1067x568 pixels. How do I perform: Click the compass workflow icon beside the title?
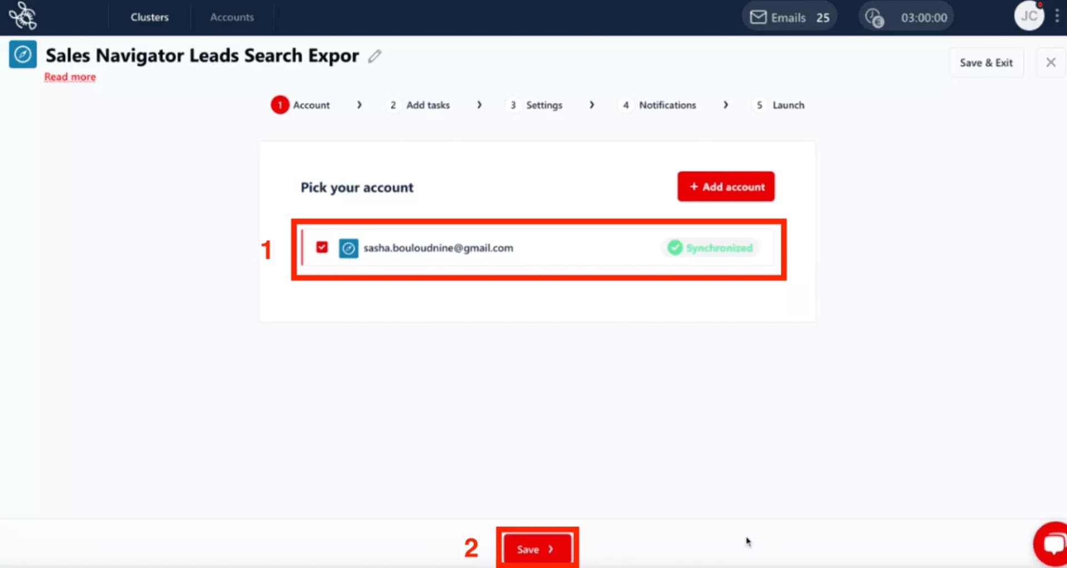point(23,54)
